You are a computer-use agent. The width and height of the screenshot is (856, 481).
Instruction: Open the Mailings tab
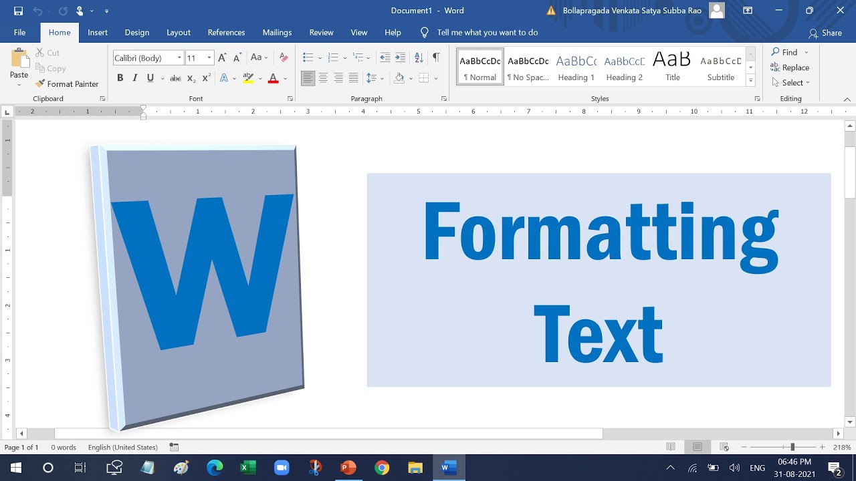277,32
